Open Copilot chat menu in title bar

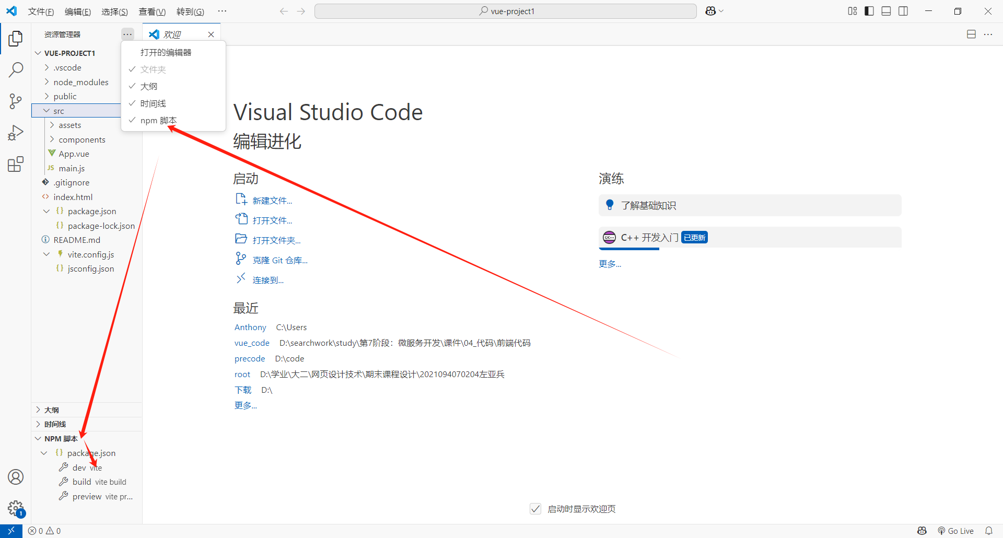coord(714,11)
